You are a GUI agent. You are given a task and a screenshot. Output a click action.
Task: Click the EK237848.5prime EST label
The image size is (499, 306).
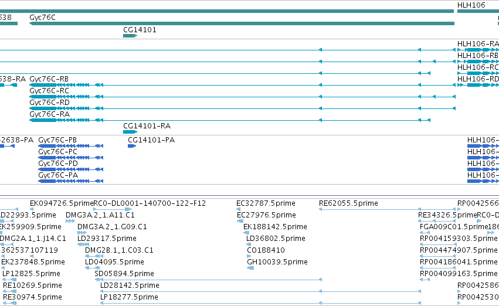33,263
